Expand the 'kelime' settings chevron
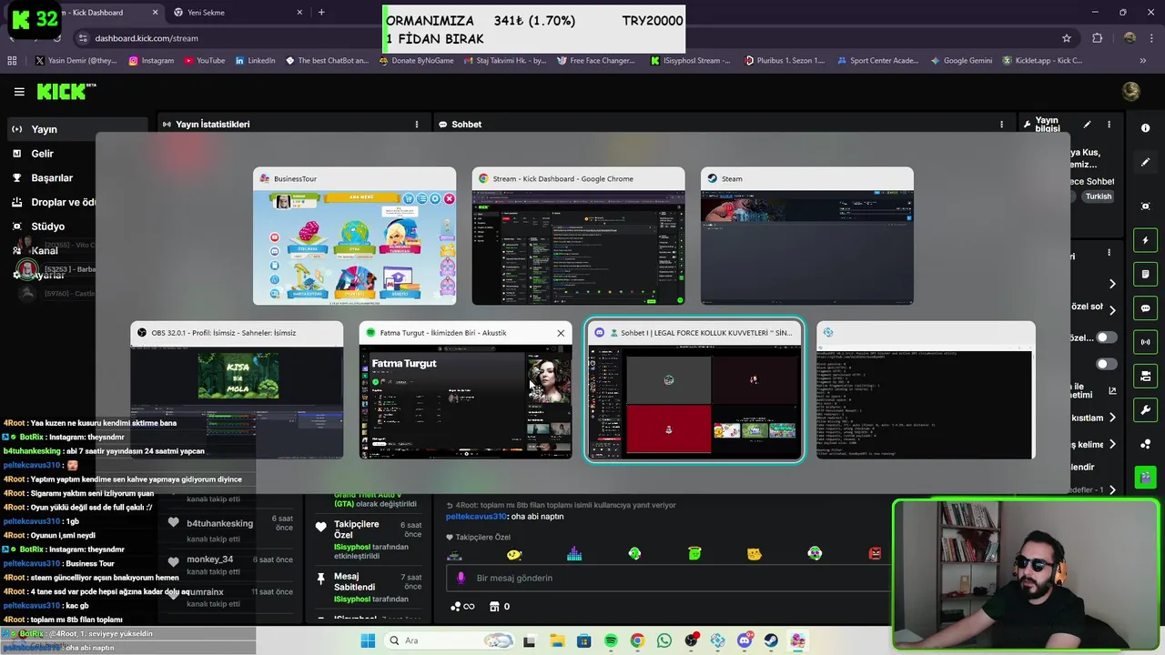This screenshot has height=655, width=1165. point(1112,445)
